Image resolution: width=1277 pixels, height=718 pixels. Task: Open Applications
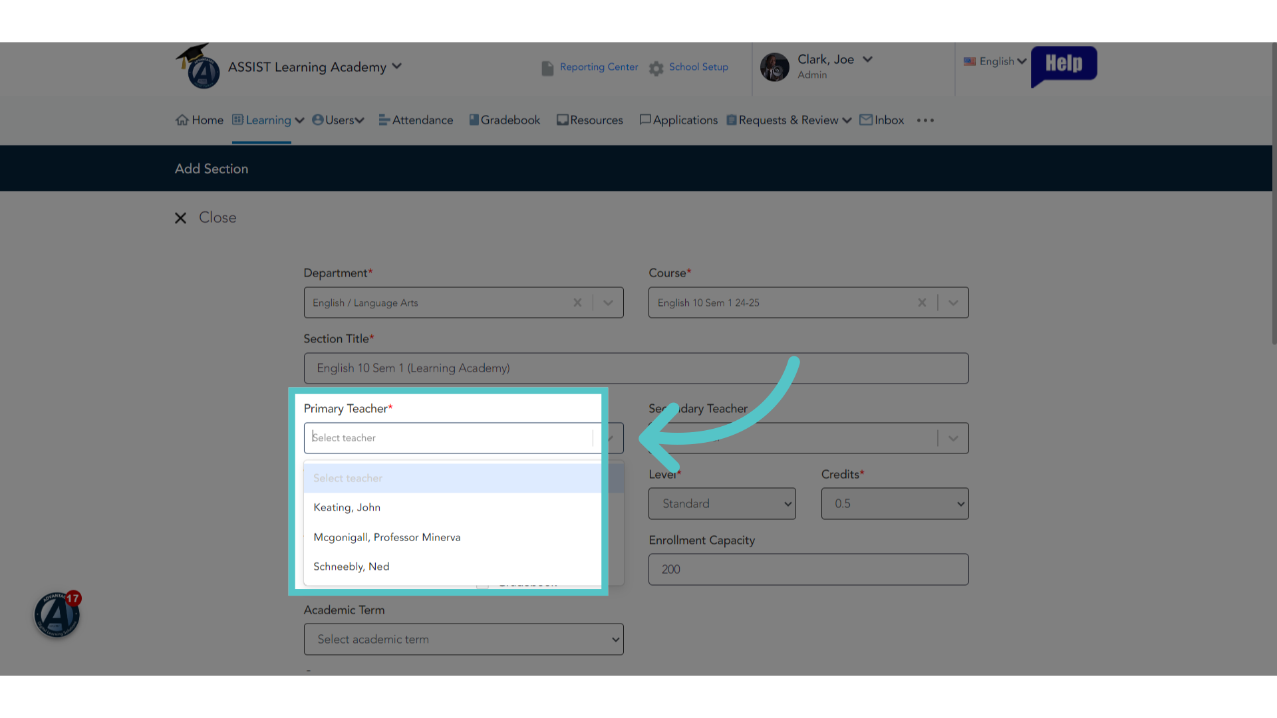pyautogui.click(x=678, y=120)
